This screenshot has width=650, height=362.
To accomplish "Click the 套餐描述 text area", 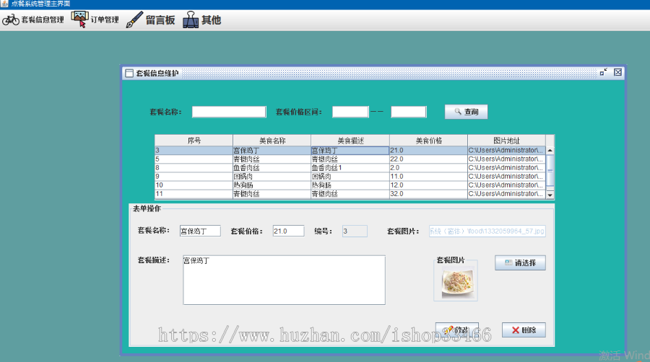I will tap(284, 280).
